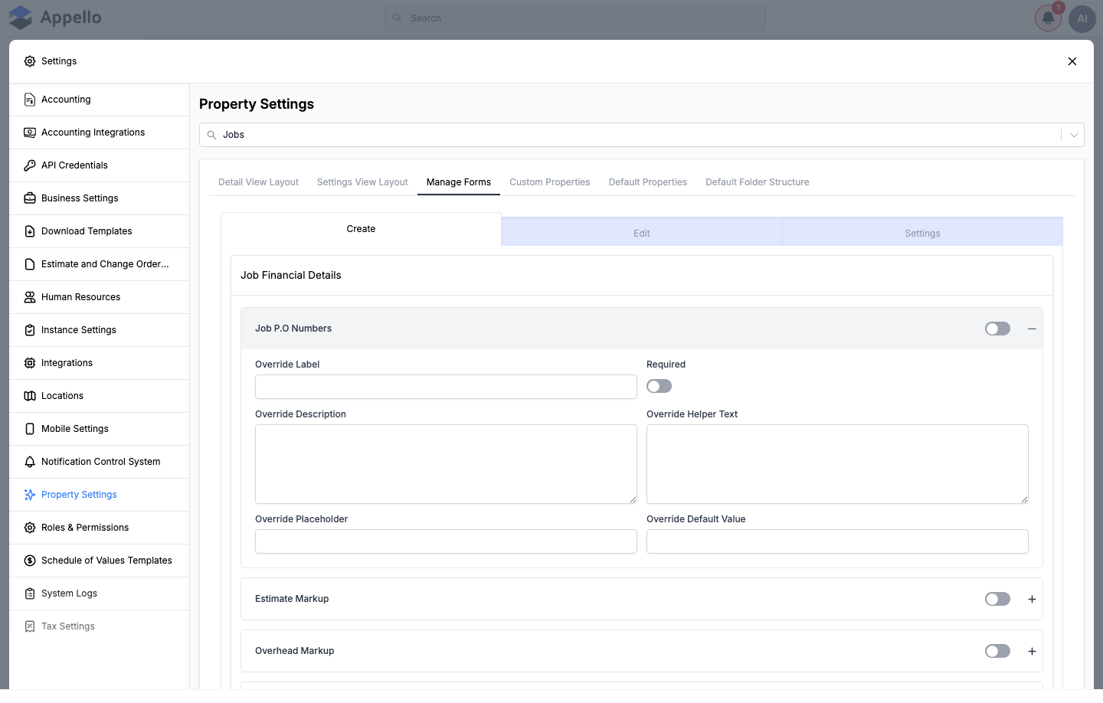
Task: Click the Override Label input field
Action: pyautogui.click(x=446, y=387)
